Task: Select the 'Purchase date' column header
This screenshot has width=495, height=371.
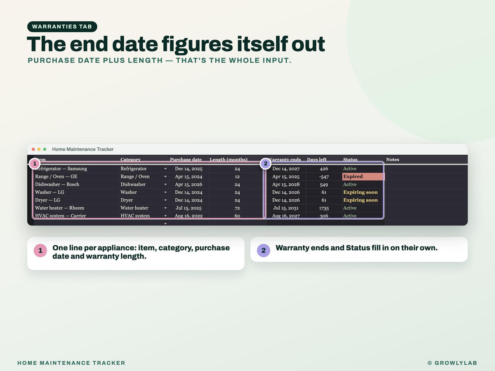Action: (186, 160)
